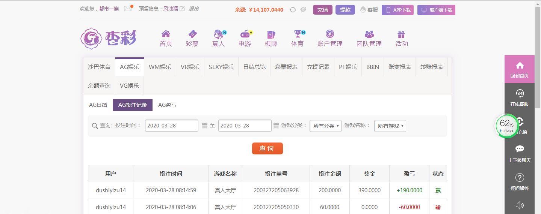Screen dimensions: 541x214
Task: Open calendar icon for end date
Action: coord(276,126)
